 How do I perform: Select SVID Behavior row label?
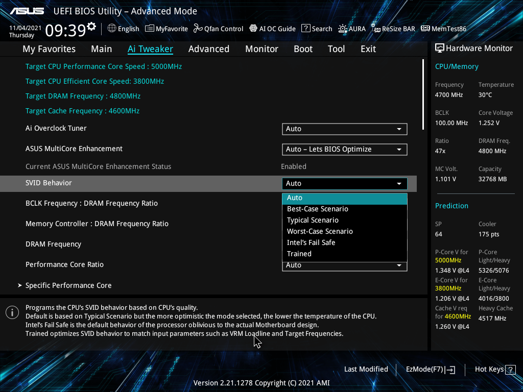[49, 183]
